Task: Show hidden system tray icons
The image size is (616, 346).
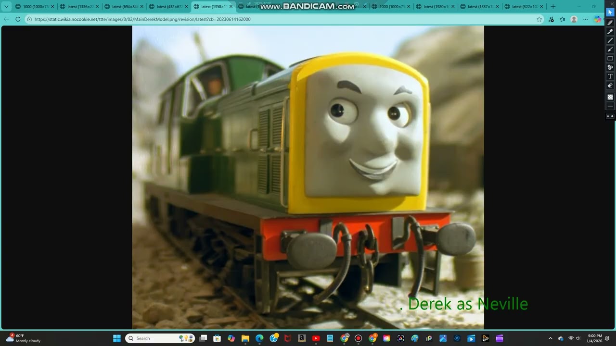Action: (x=551, y=338)
